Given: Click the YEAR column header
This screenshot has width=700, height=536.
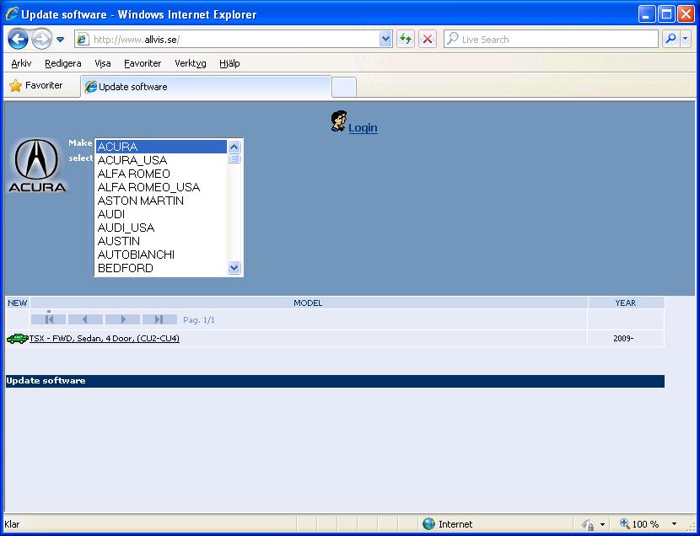Looking at the screenshot, I should 626,303.
